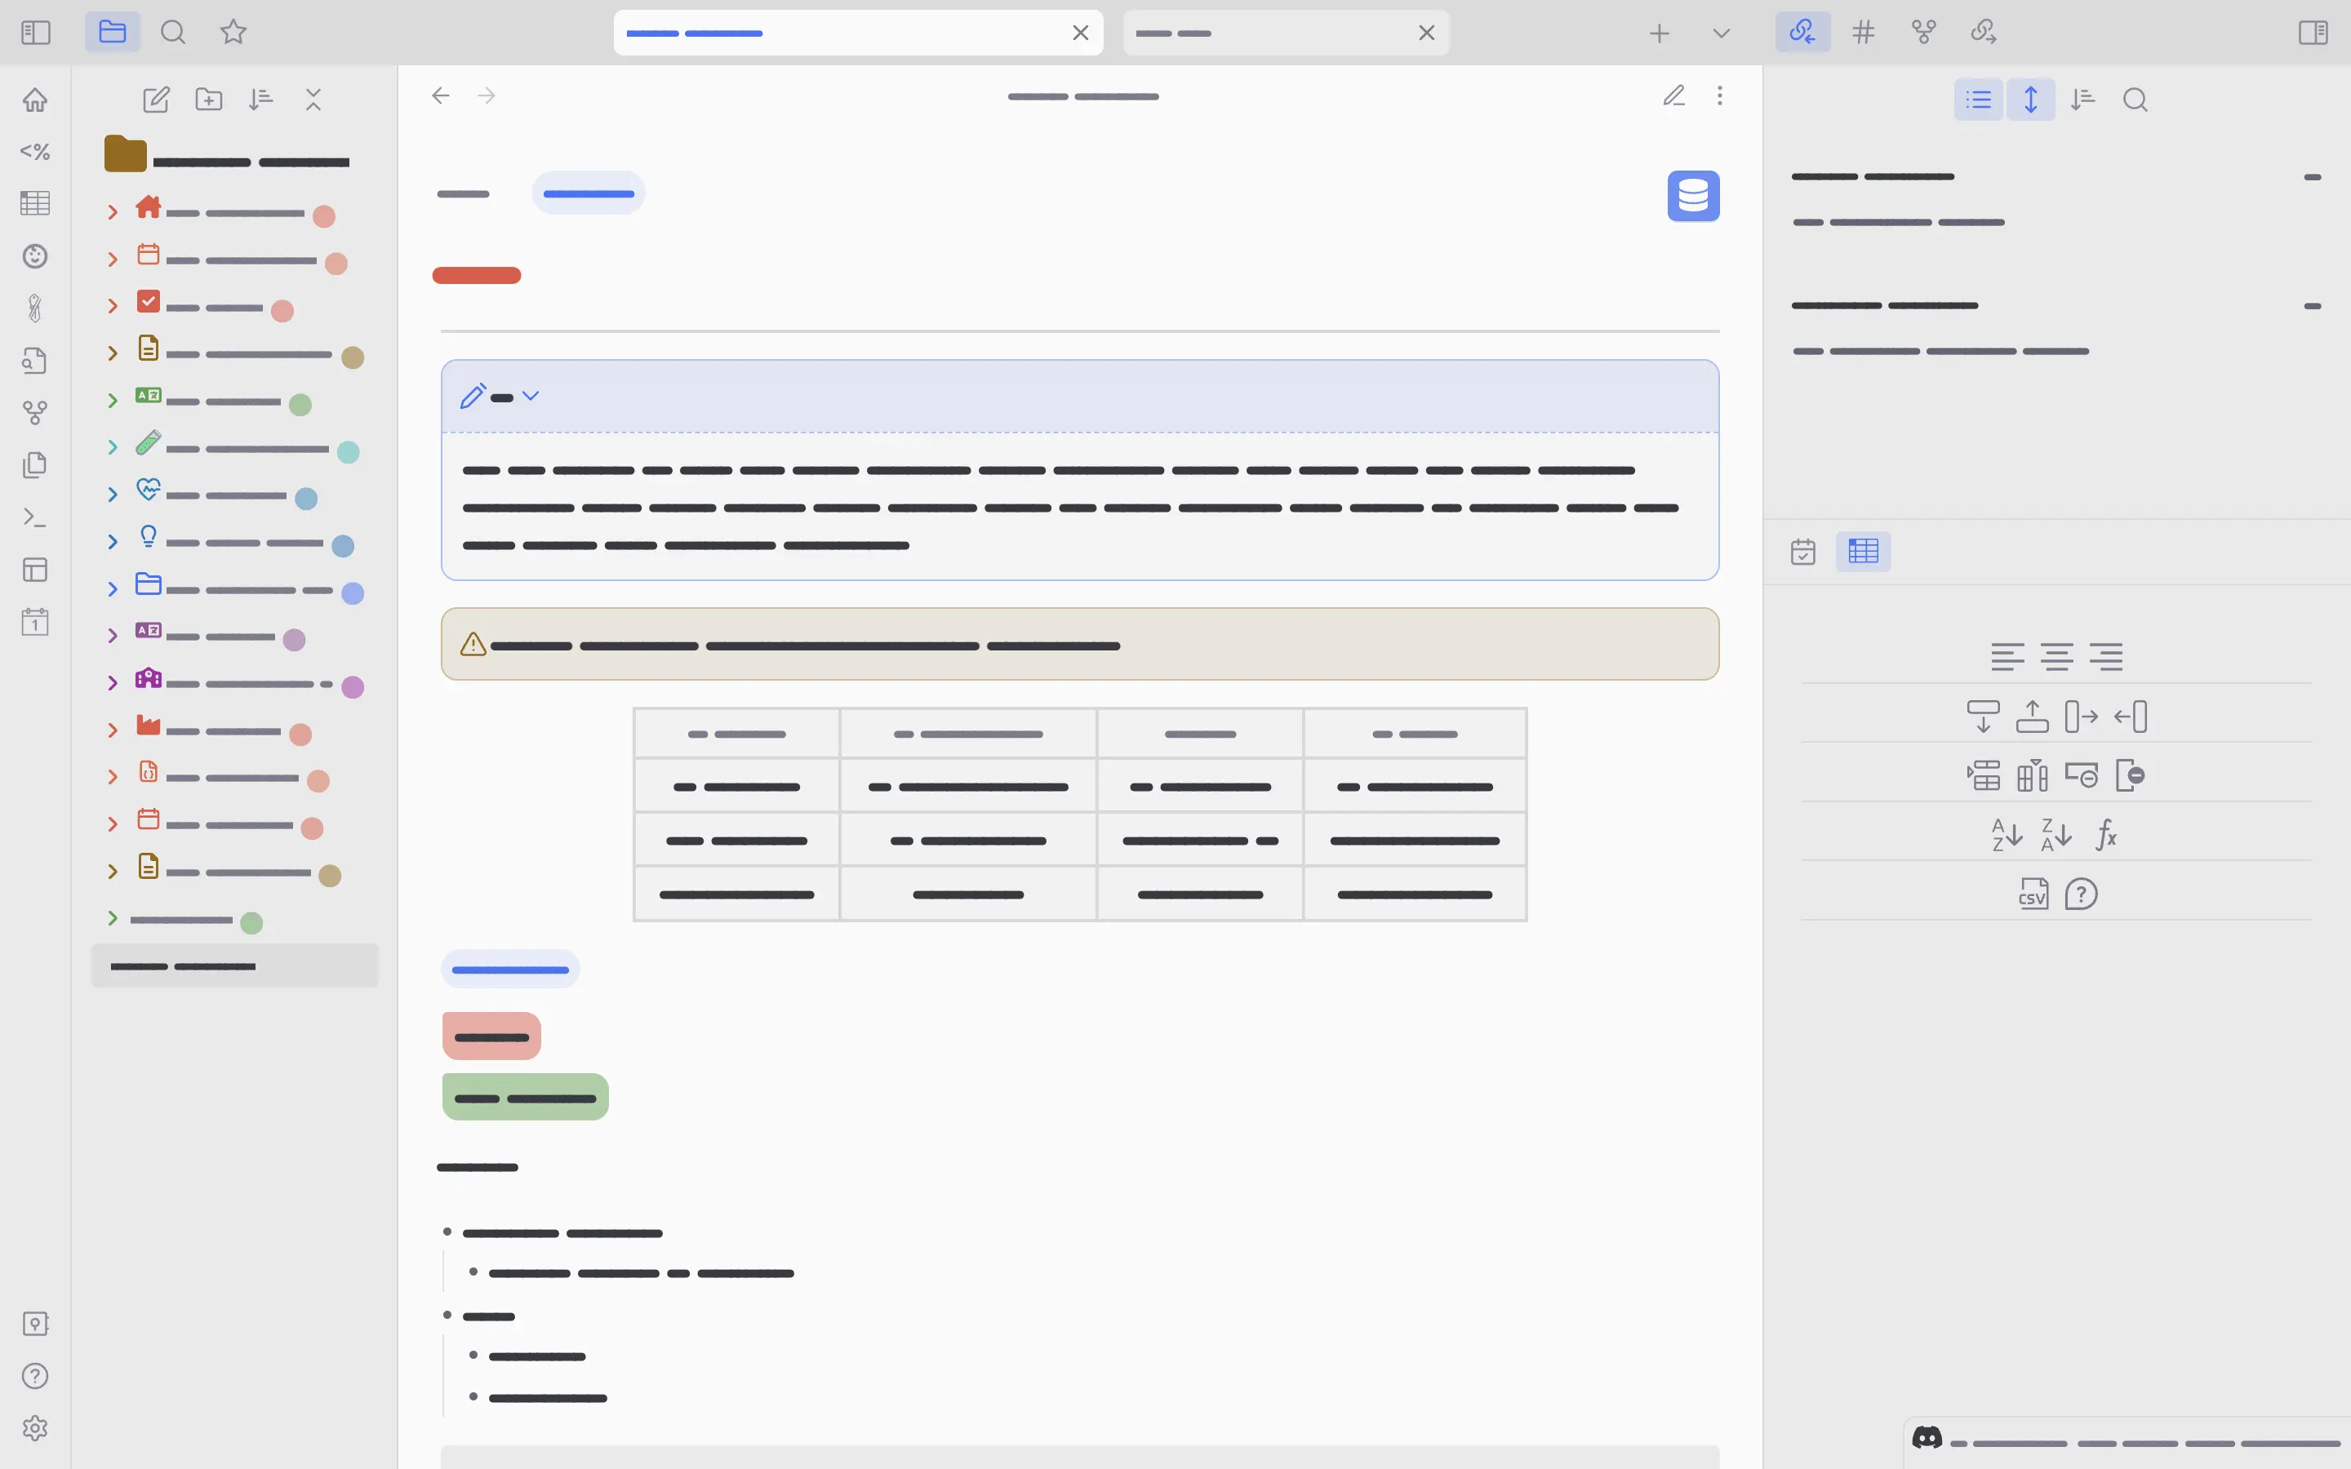Viewport: 2351px width, 1469px height.
Task: Click the Discord icon at bottom right
Action: (1927, 1437)
